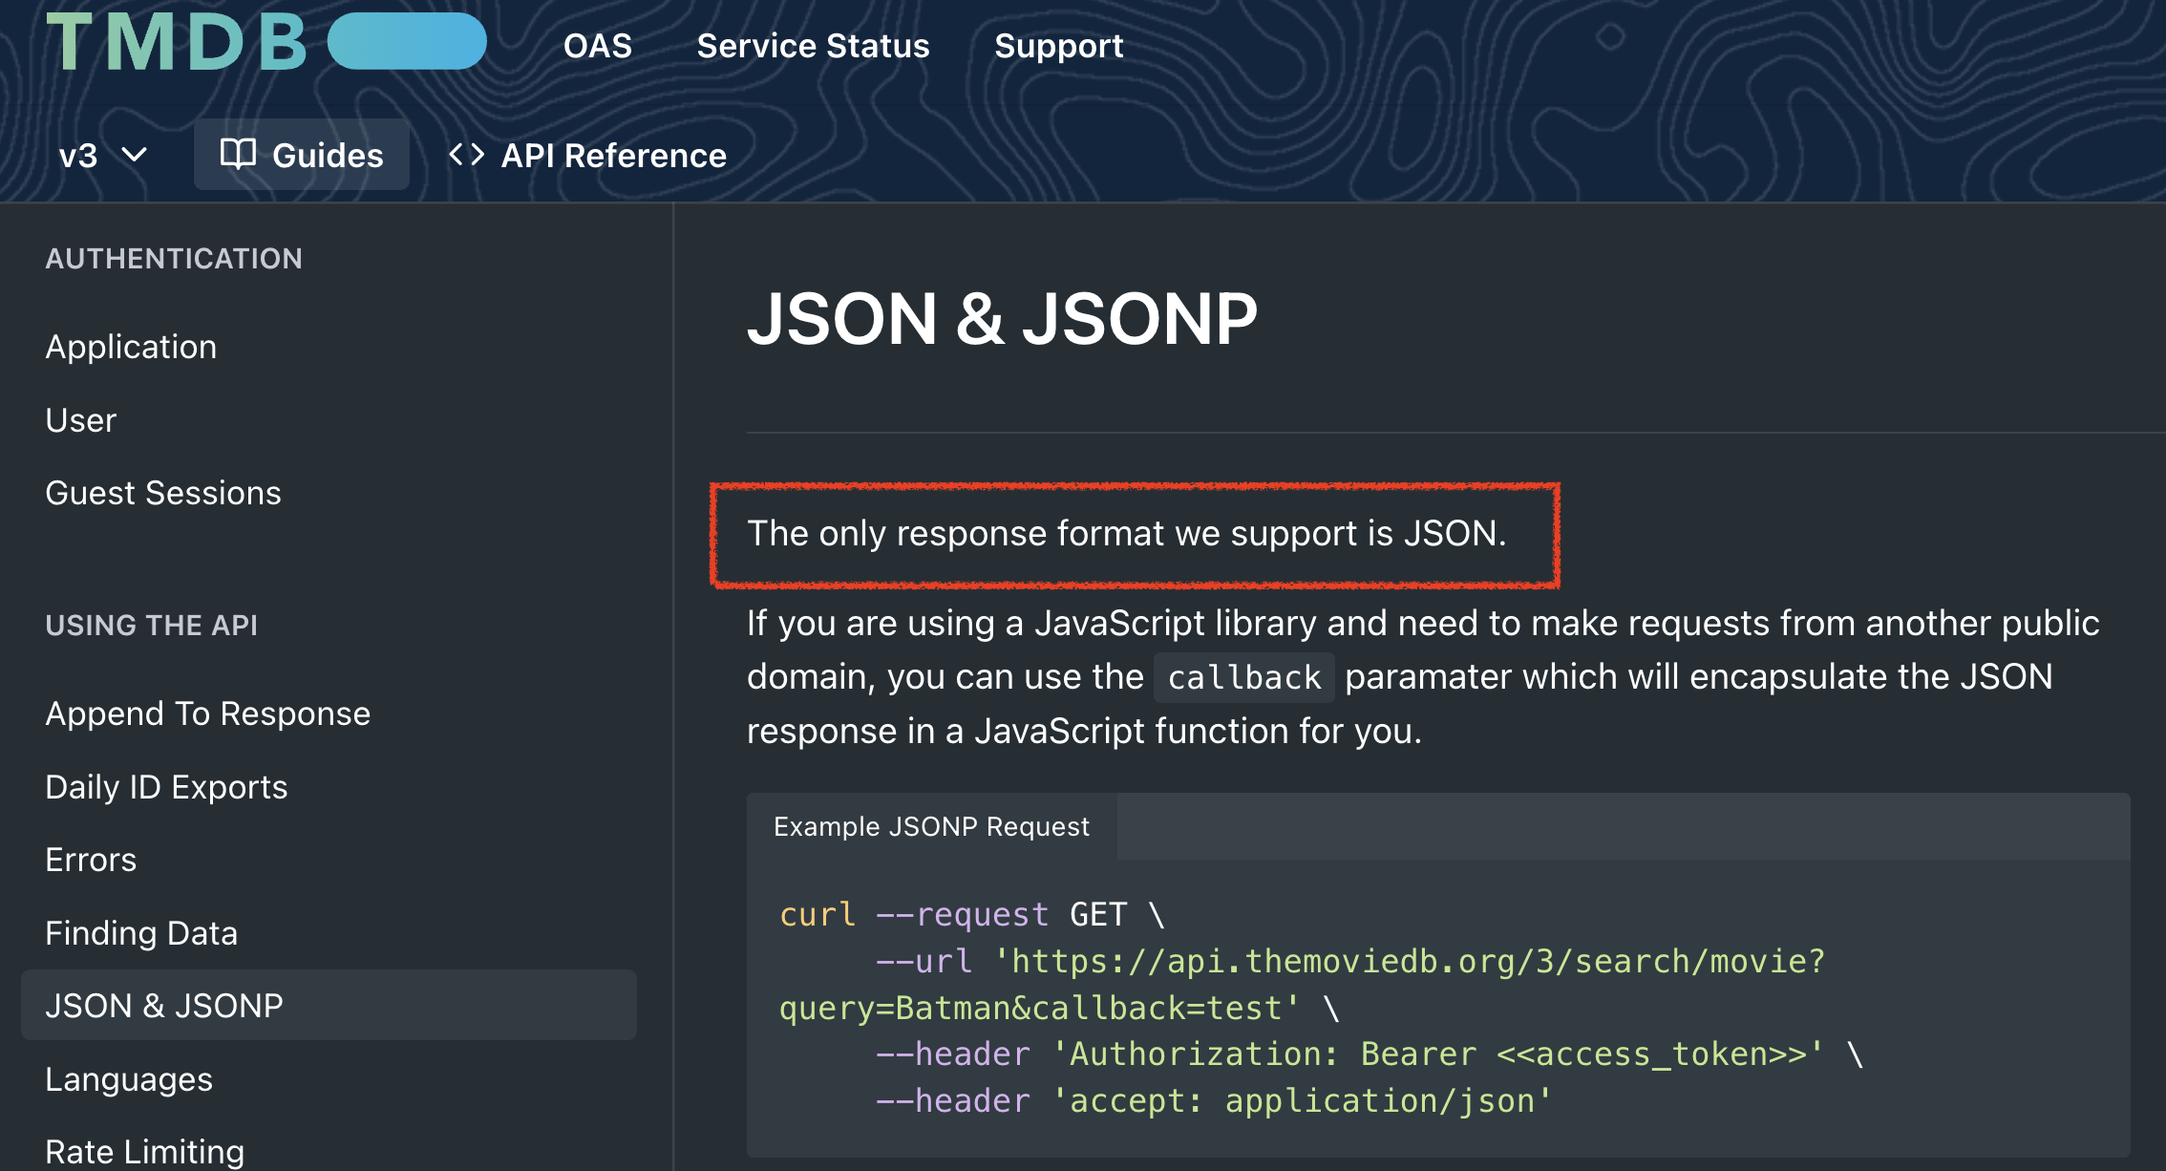The width and height of the screenshot is (2166, 1171).
Task: Click the Guides open book icon
Action: coord(238,154)
